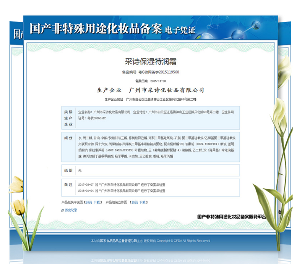Click ingredients text starting with 水,丙二醇

click(x=157, y=147)
